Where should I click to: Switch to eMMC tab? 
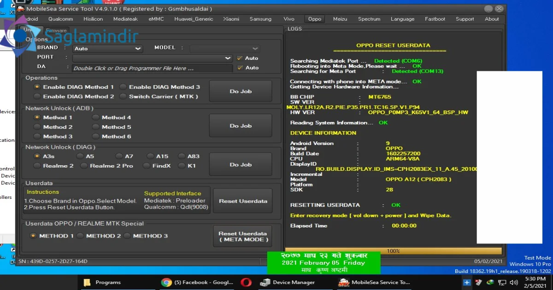coord(156,19)
